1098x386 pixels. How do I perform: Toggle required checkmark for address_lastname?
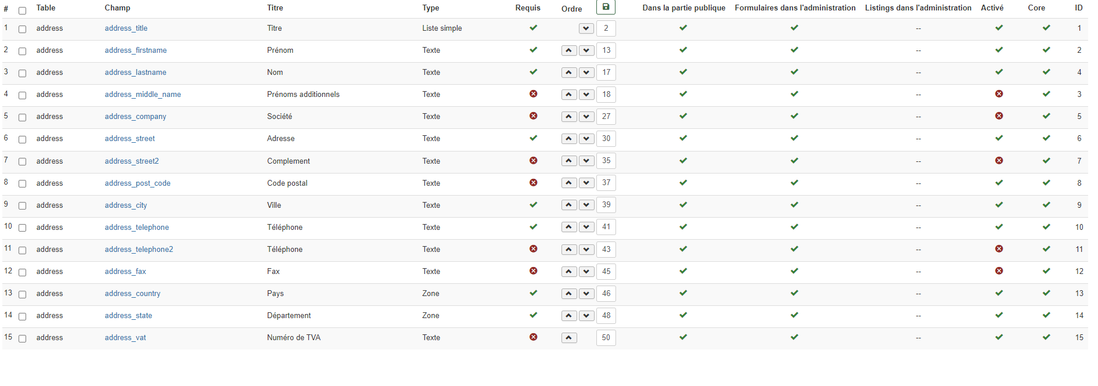point(533,72)
